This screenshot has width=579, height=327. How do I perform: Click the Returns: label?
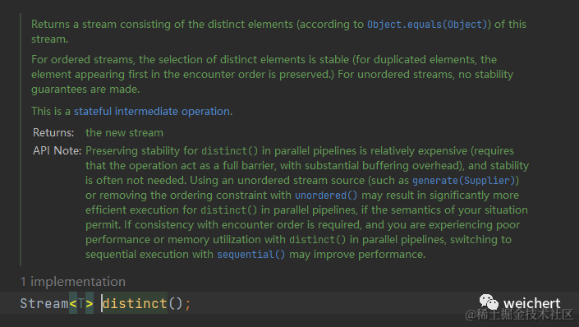pos(53,132)
